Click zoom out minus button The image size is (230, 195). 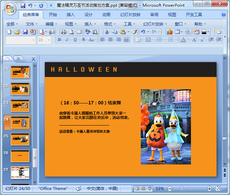170,189
